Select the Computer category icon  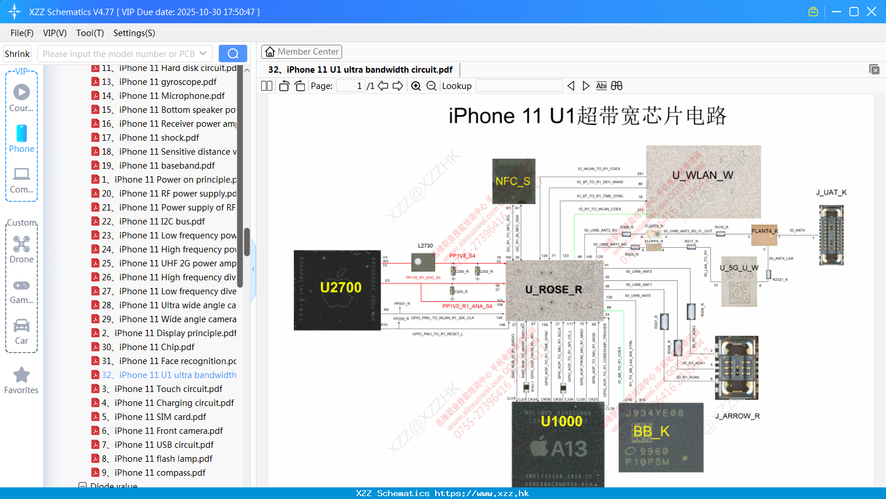pyautogui.click(x=22, y=174)
